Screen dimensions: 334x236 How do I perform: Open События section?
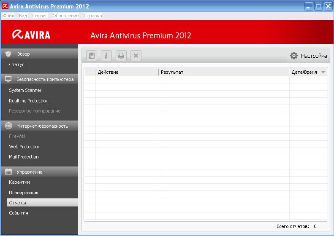[19, 213]
